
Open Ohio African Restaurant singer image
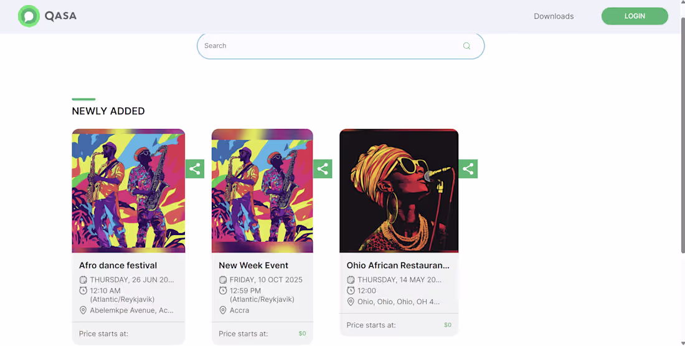[x=399, y=191]
